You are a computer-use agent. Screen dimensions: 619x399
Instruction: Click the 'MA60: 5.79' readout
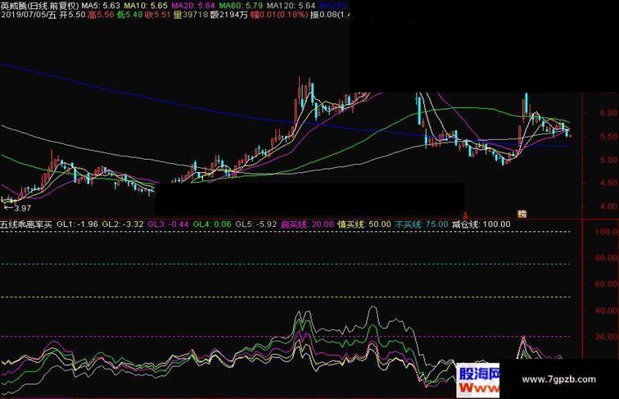pos(241,6)
